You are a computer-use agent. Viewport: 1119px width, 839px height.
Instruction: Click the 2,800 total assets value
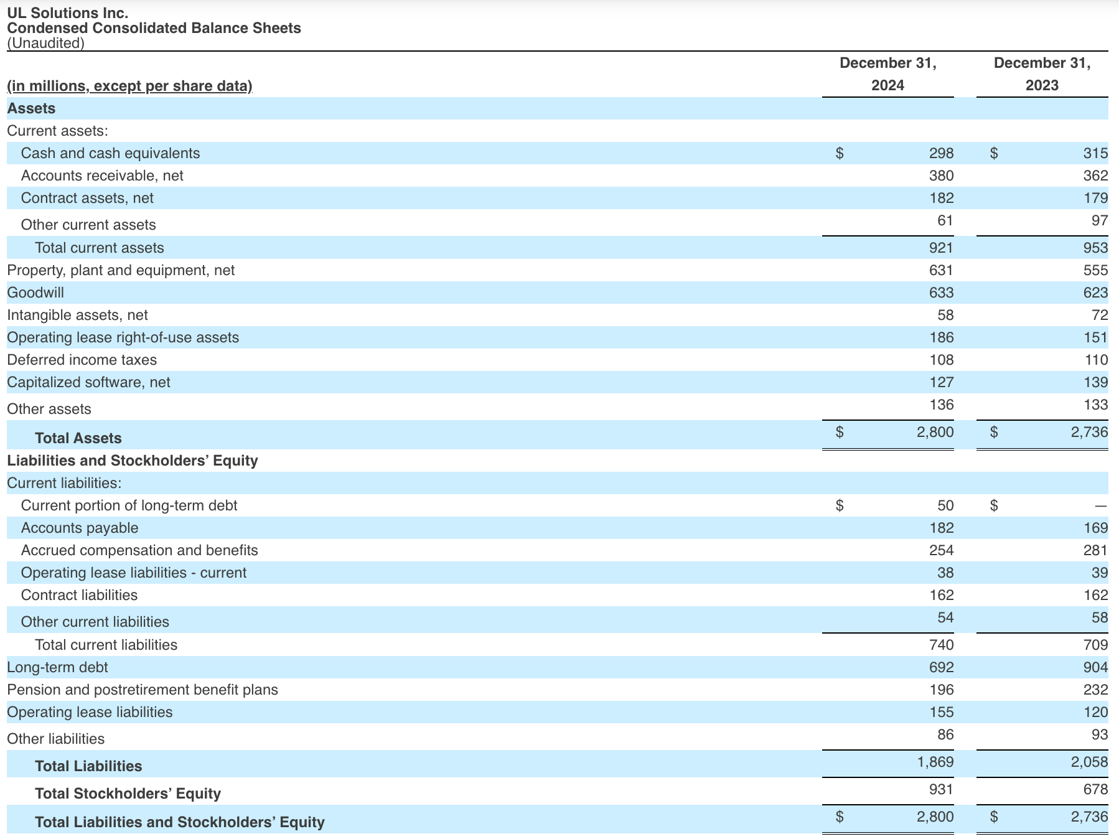[935, 432]
